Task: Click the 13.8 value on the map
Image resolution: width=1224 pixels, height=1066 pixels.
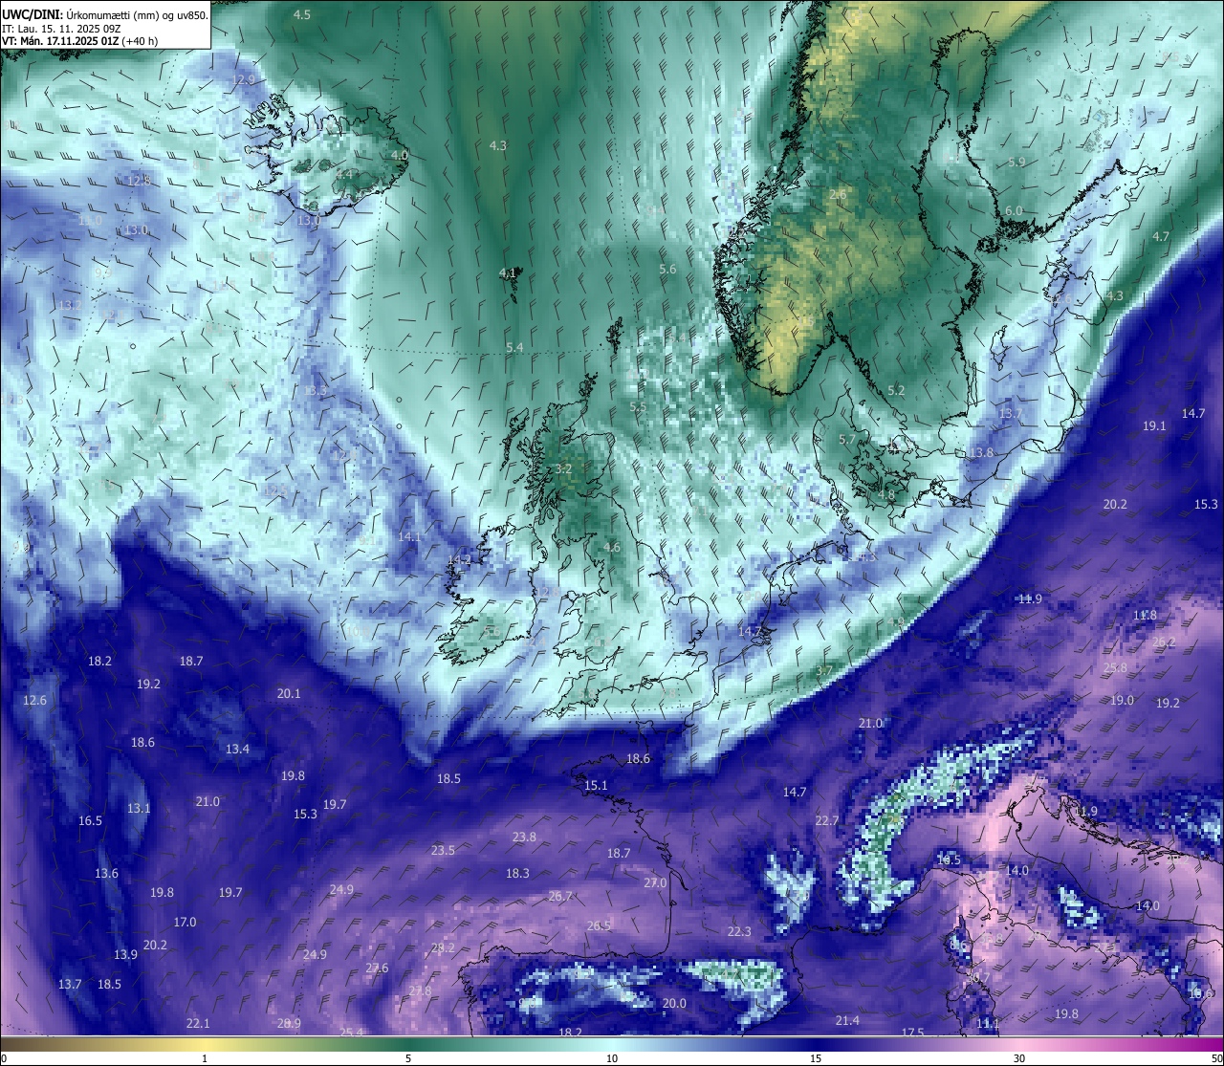Action: [982, 452]
